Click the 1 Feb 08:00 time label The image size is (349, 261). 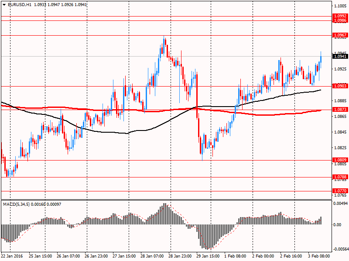coord(235,256)
